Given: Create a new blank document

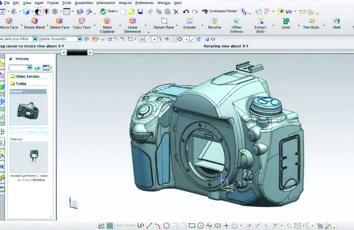Looking at the screenshot, I should 123,11.
